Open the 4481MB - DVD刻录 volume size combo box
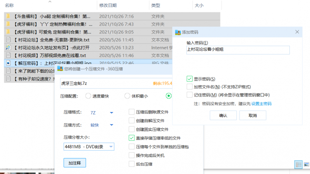Screen dimensions: 310x174 [x=88, y=146]
